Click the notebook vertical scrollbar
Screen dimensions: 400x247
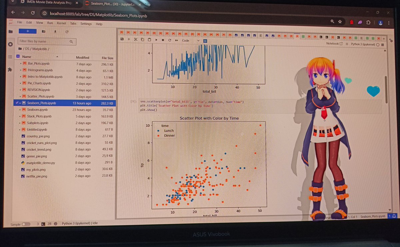387,90
